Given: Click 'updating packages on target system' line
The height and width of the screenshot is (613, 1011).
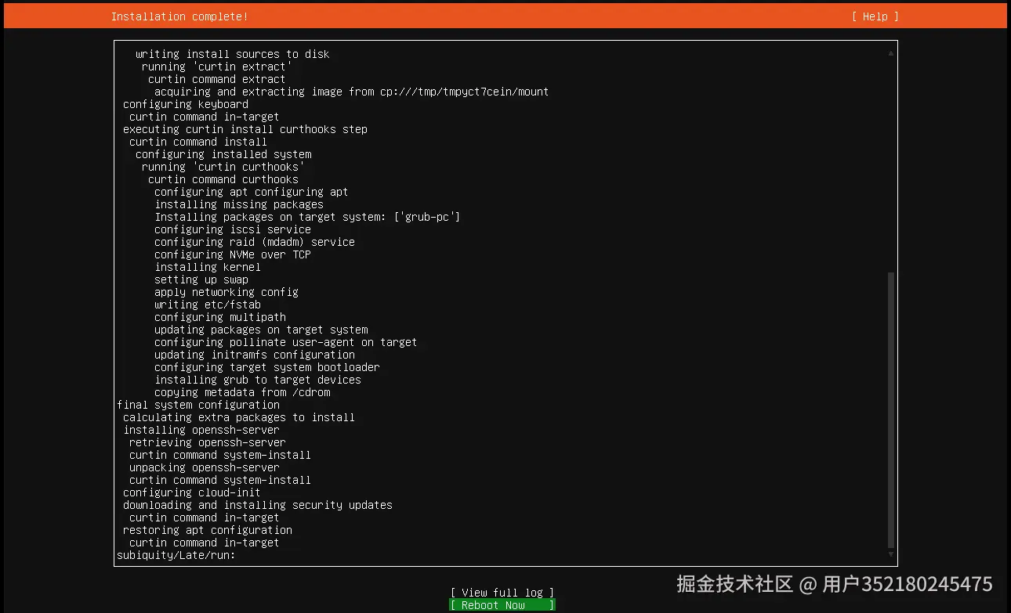Looking at the screenshot, I should point(261,330).
